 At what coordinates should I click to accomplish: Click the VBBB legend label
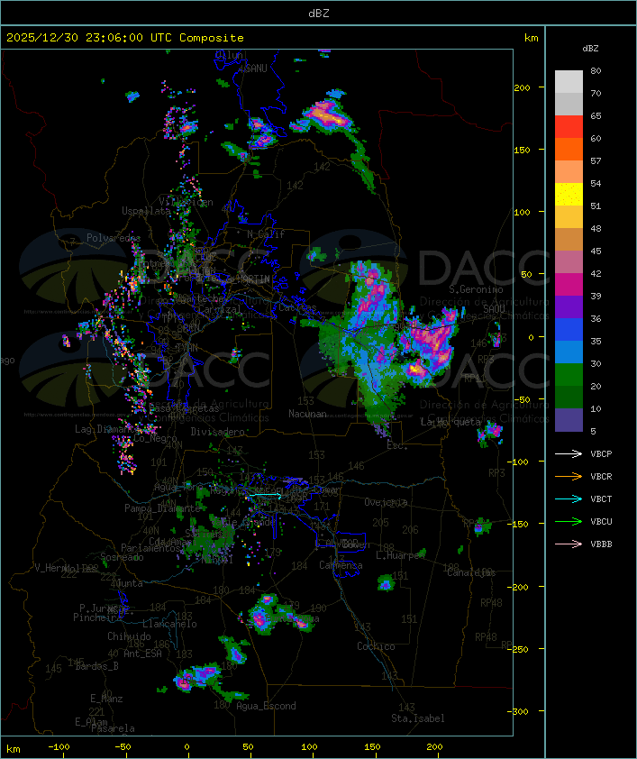pos(601,544)
